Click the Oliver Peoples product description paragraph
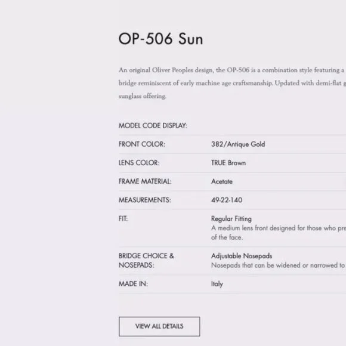346x346 pixels. (x=232, y=83)
